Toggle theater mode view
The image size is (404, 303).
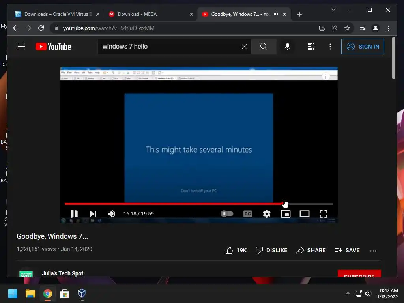point(305,213)
